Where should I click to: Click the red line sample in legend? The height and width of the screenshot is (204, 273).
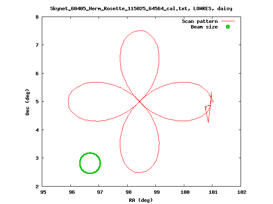(228, 21)
